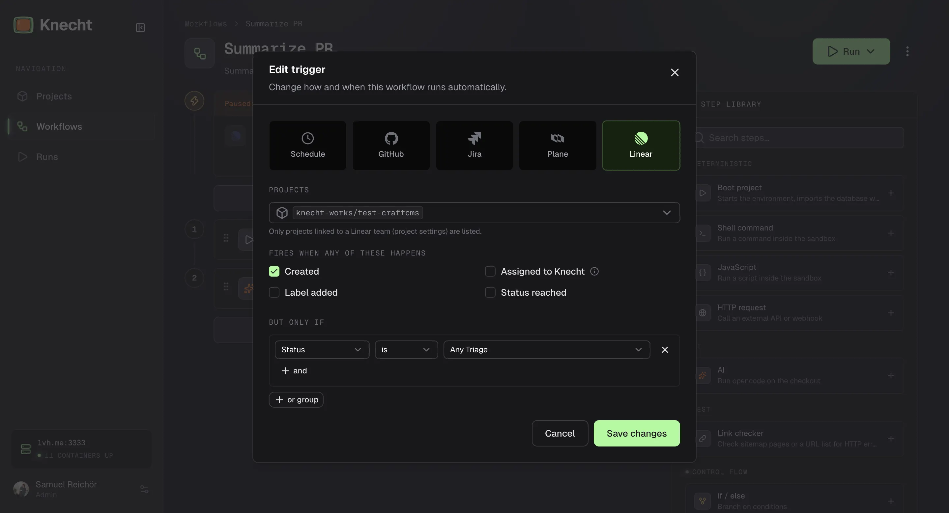Image resolution: width=949 pixels, height=513 pixels.
Task: Click the lvh.me:3333 server status card
Action: (81, 449)
